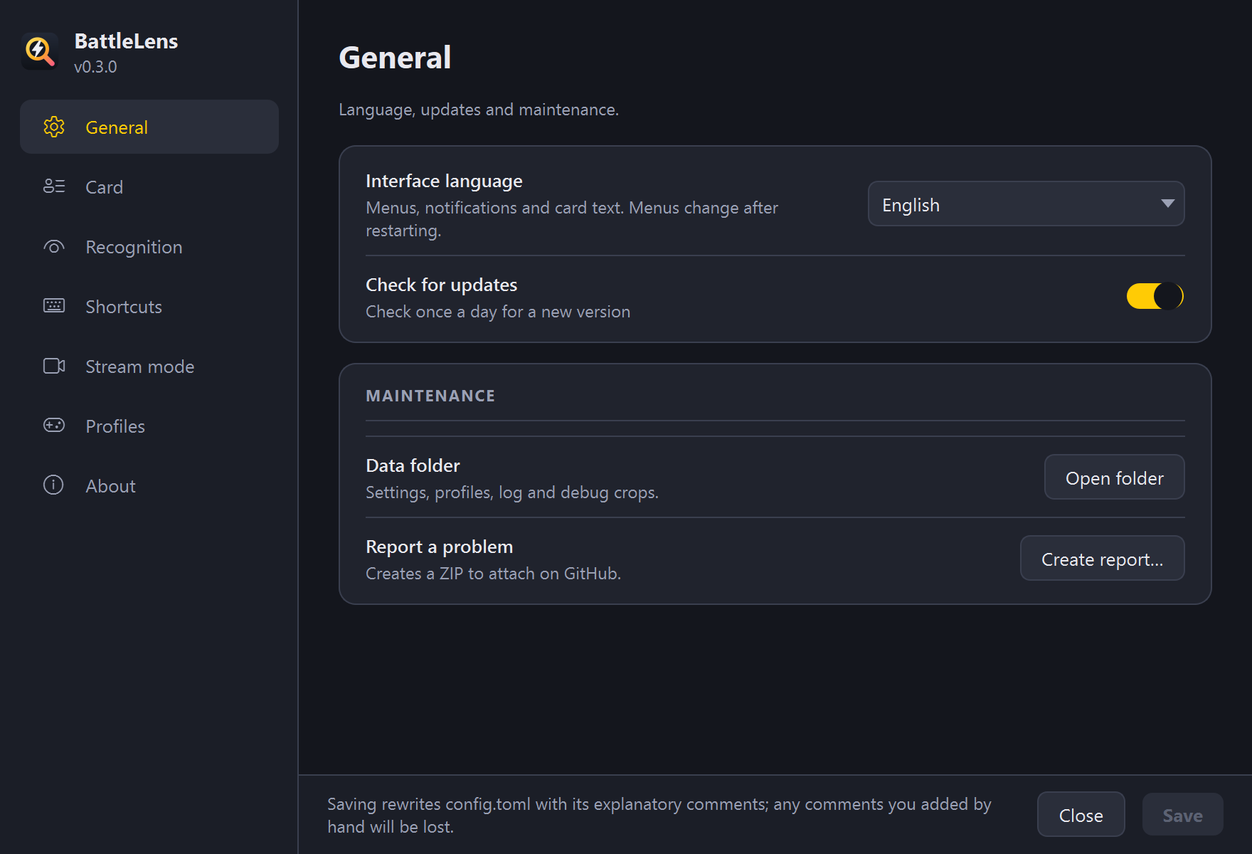Click the 'Language, updates and maintenance.' subtitle

[479, 110]
